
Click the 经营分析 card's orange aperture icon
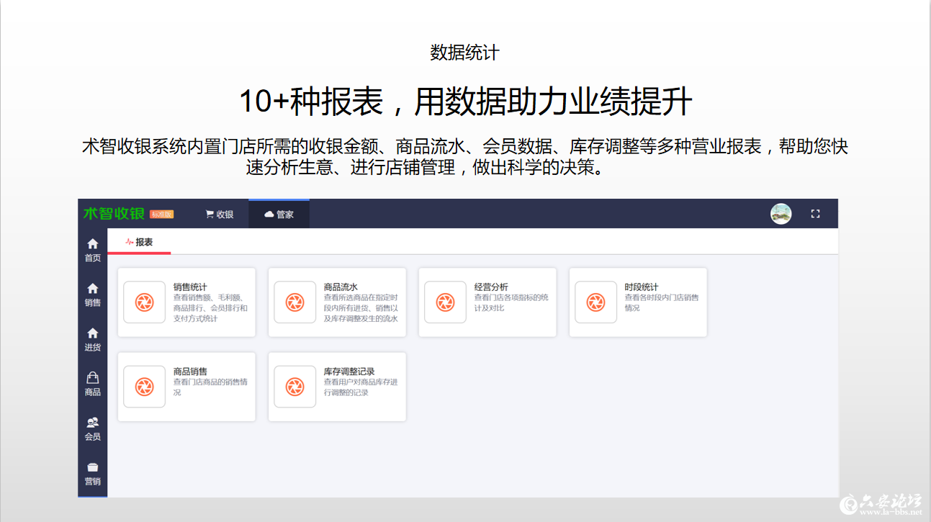445,302
